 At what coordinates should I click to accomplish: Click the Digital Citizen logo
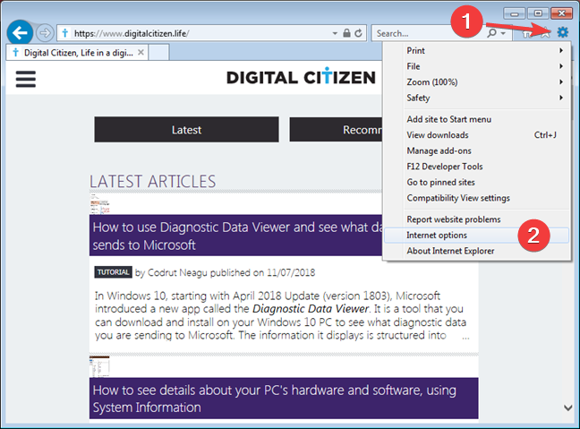(301, 77)
